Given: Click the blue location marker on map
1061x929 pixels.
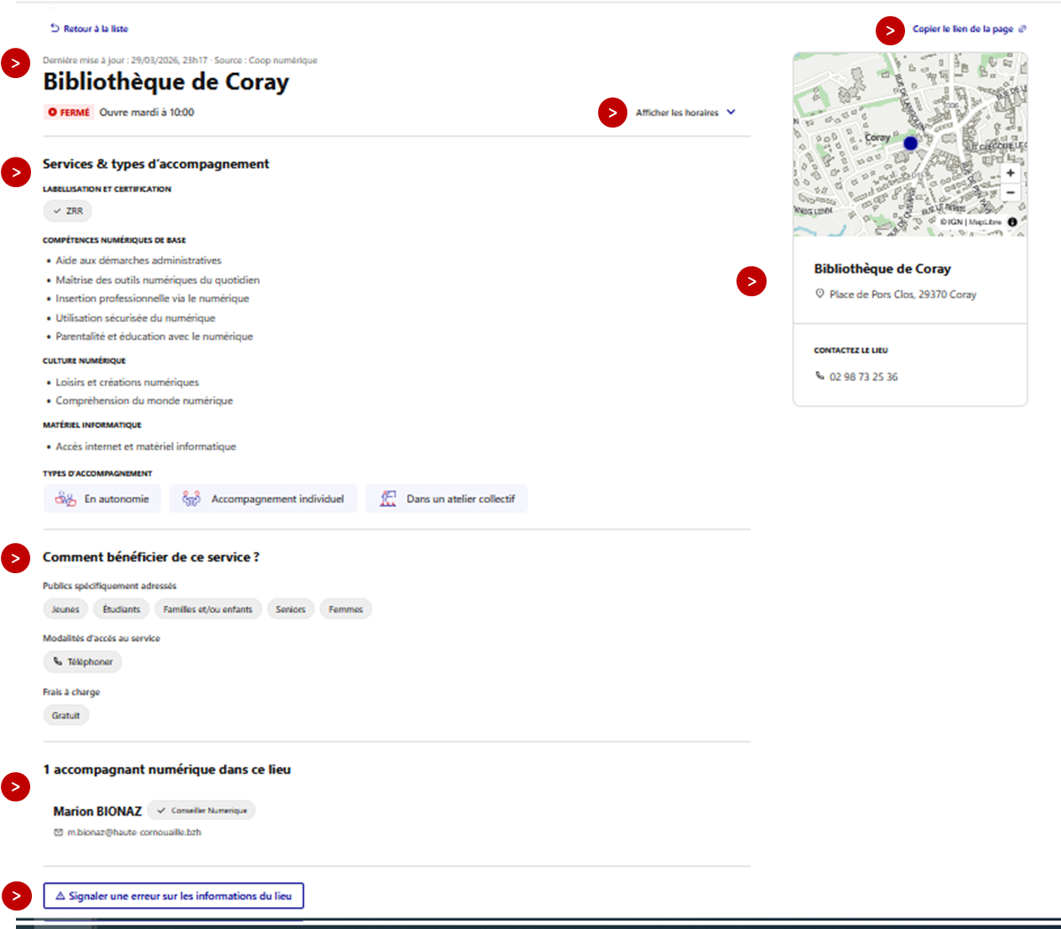Looking at the screenshot, I should [910, 144].
